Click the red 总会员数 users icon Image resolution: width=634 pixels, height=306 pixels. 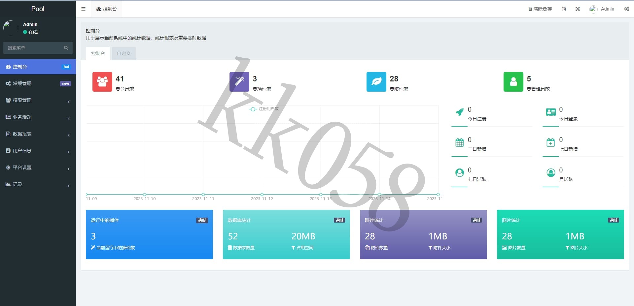[102, 81]
